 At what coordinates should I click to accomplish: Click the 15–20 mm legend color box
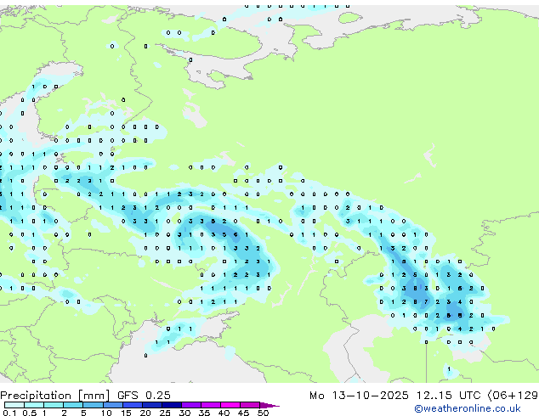[133, 405]
